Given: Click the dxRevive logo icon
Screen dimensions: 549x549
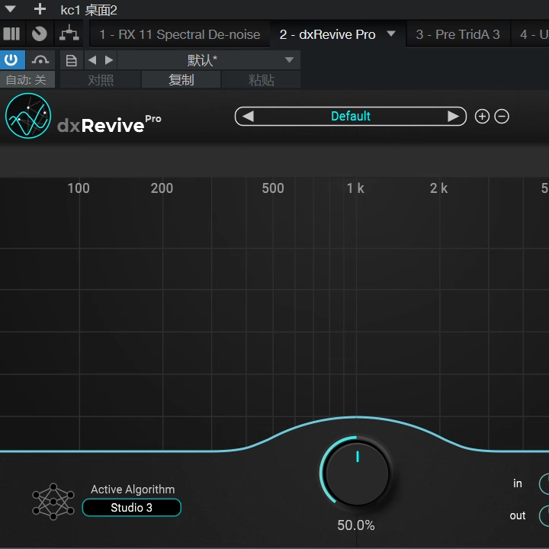Looking at the screenshot, I should (28, 116).
